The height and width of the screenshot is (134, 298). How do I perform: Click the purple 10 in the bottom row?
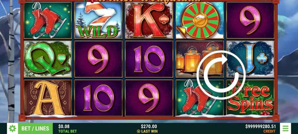coord(98,98)
